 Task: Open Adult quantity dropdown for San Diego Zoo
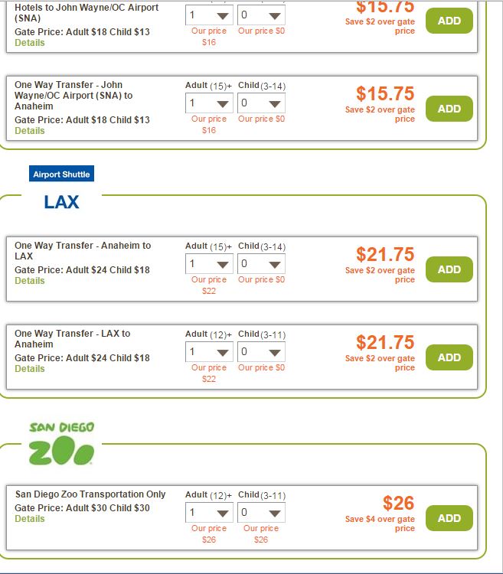(209, 513)
